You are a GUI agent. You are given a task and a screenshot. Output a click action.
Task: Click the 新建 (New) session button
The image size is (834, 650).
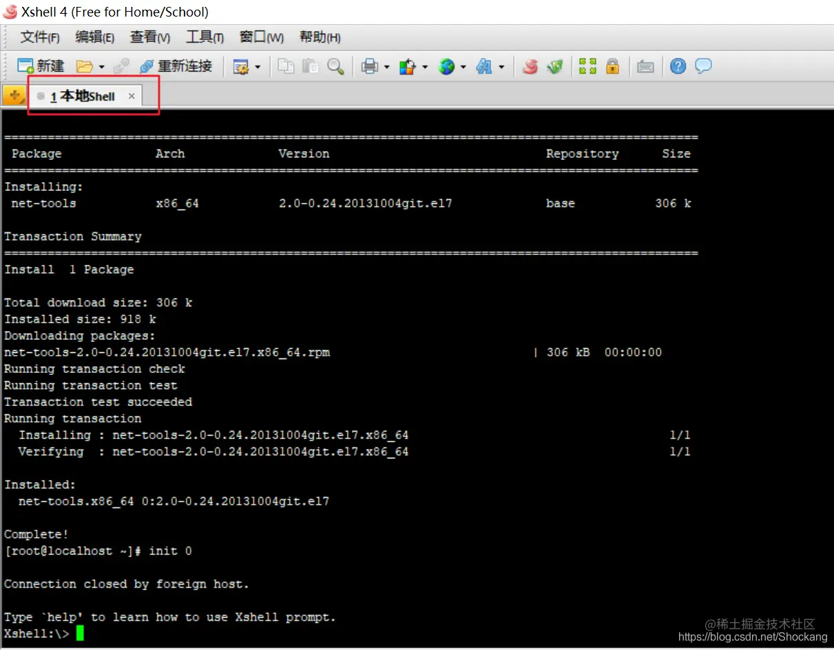[x=41, y=66]
